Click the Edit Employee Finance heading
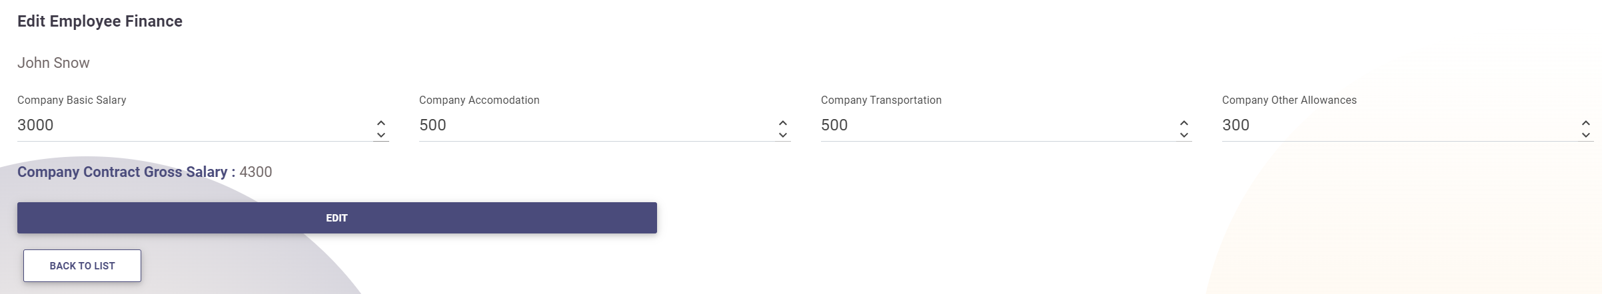Viewport: 1602px width, 294px height. [x=100, y=21]
